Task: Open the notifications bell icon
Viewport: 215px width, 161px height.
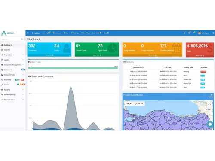Action: click(x=184, y=33)
